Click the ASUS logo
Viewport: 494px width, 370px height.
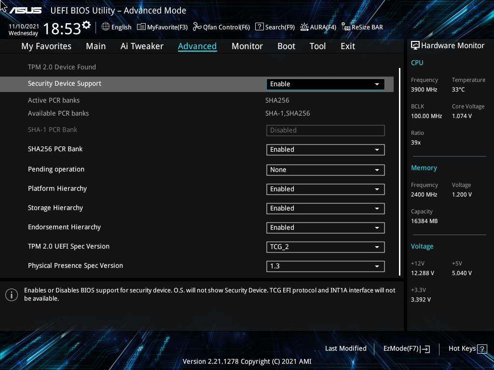tap(25, 11)
